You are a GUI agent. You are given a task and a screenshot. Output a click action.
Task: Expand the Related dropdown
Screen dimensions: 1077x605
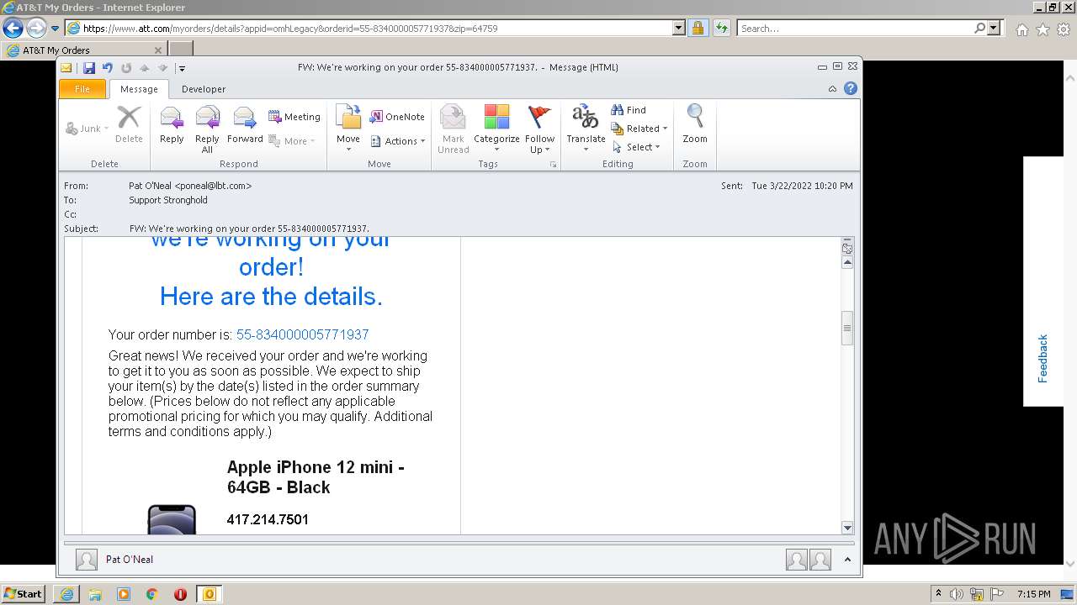point(639,129)
